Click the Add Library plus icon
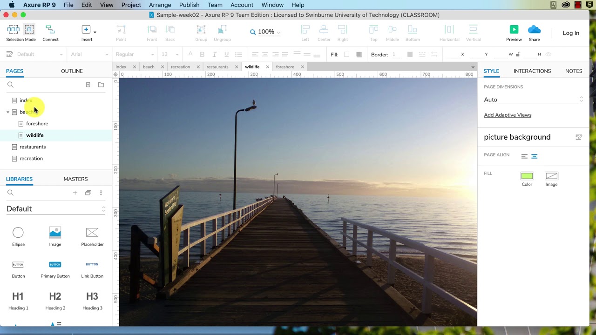 click(x=75, y=193)
